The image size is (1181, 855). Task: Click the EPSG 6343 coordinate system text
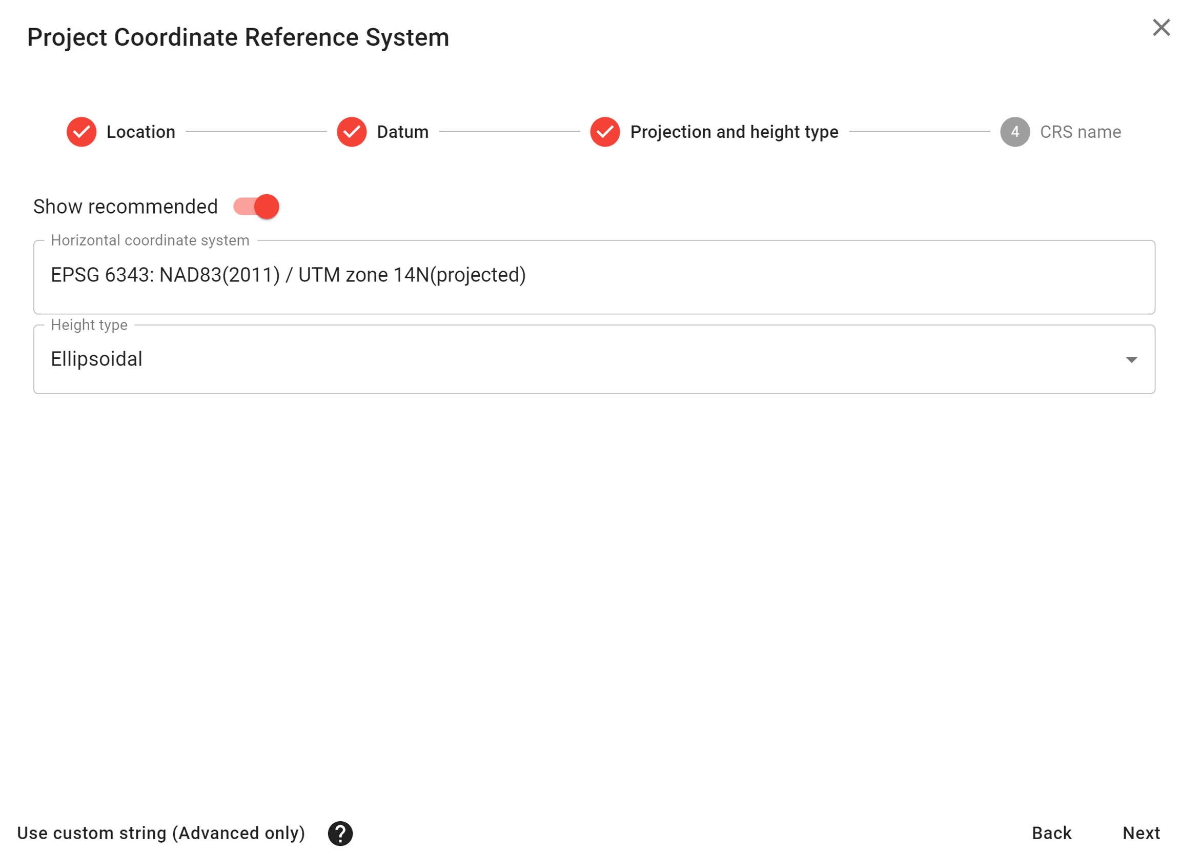pos(288,275)
